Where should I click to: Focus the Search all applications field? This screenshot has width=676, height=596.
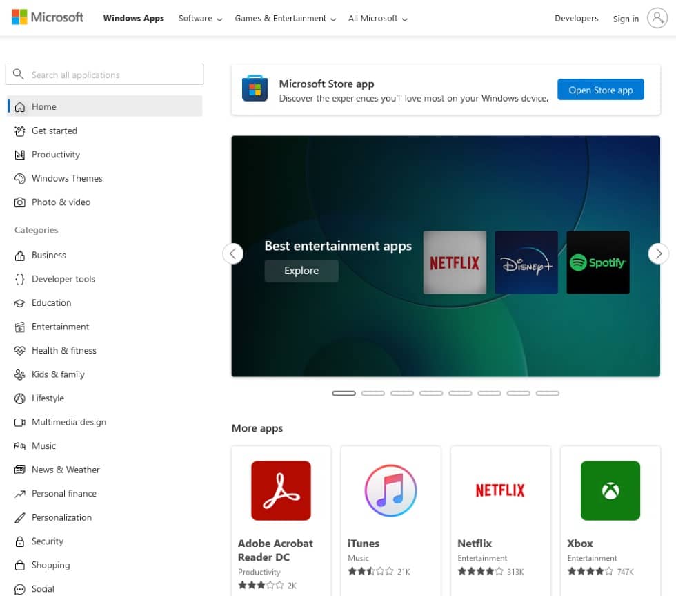click(x=104, y=74)
